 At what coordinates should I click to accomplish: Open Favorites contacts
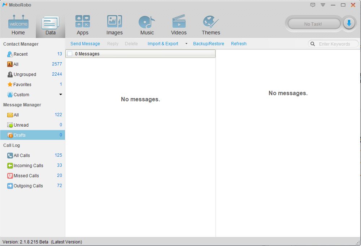click(32, 84)
